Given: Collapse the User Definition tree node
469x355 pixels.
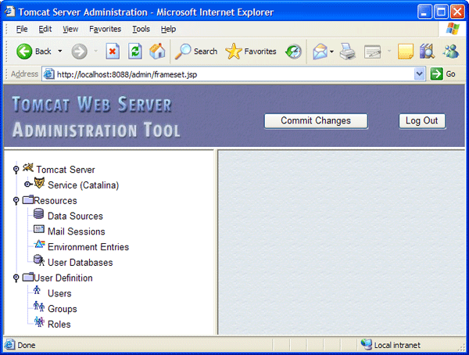Looking at the screenshot, I should [16, 278].
